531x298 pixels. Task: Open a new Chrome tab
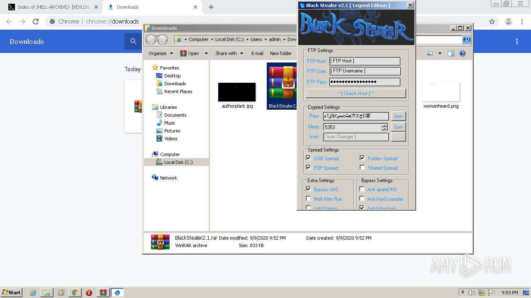pyautogui.click(x=211, y=7)
